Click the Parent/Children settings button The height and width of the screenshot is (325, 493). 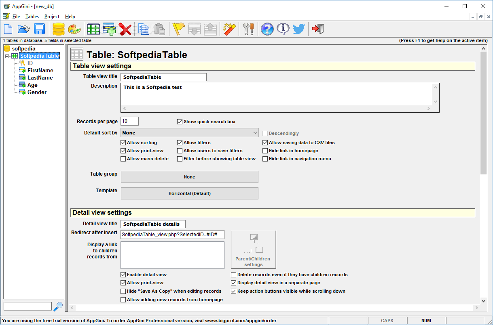[x=254, y=250]
